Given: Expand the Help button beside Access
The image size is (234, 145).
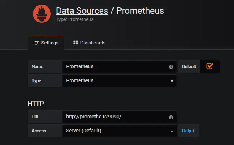Looking at the screenshot, I should [x=188, y=131].
